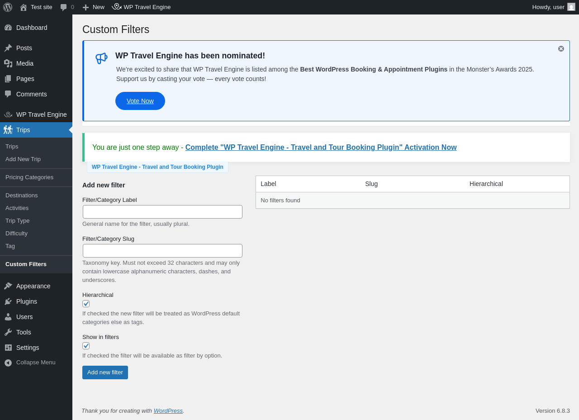Click the Trips hikers icon

coord(8,130)
